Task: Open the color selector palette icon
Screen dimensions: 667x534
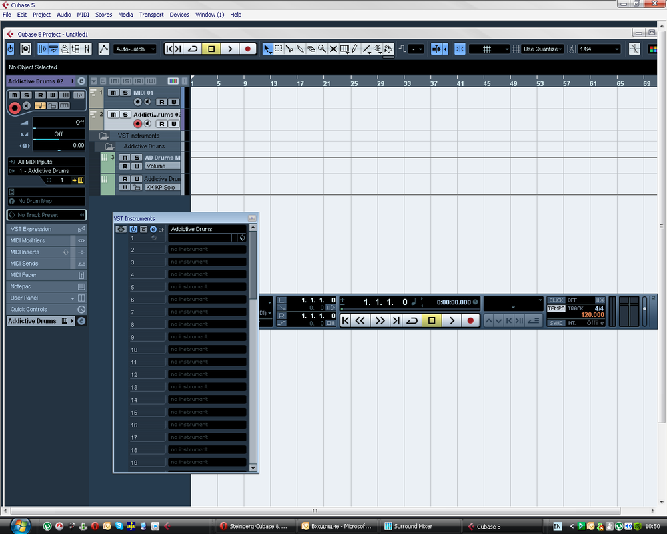Action: click(x=652, y=49)
